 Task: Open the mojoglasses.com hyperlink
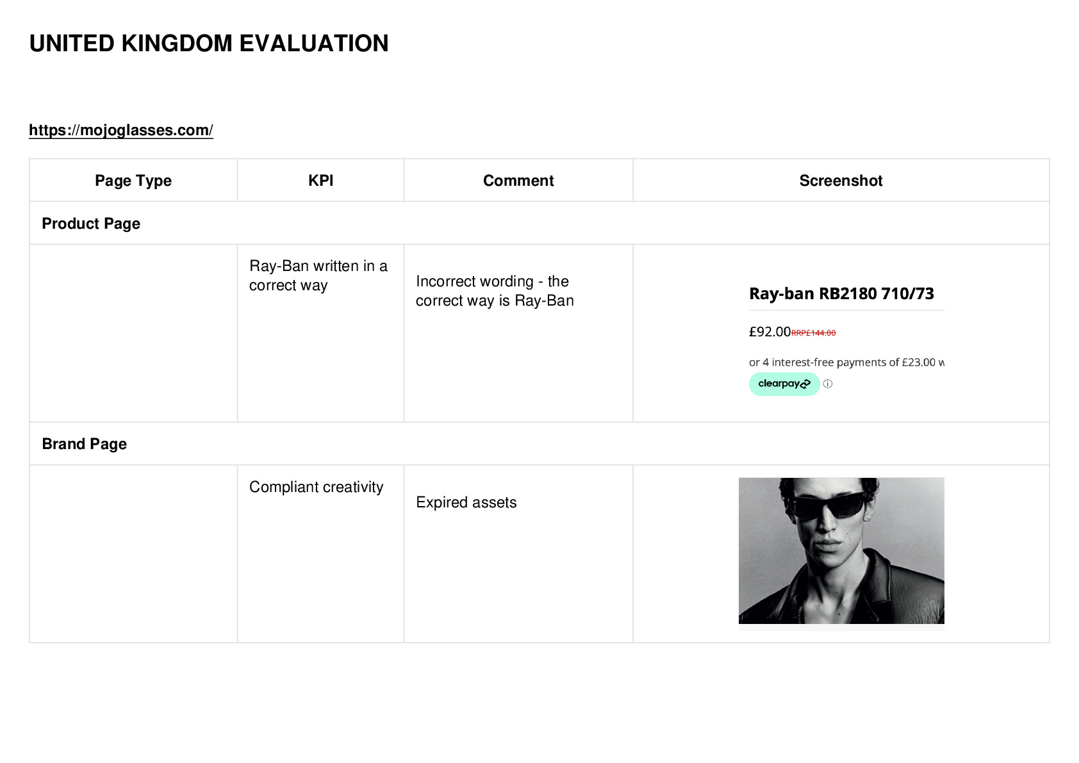121,130
